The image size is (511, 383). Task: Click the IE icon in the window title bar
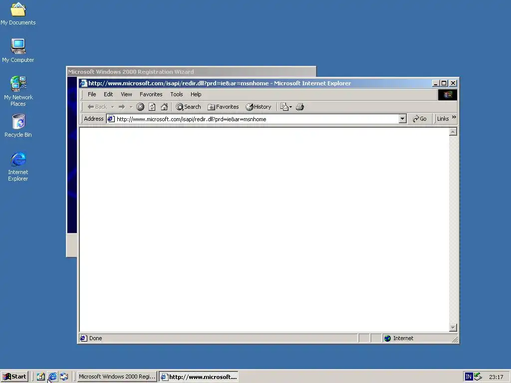point(83,83)
